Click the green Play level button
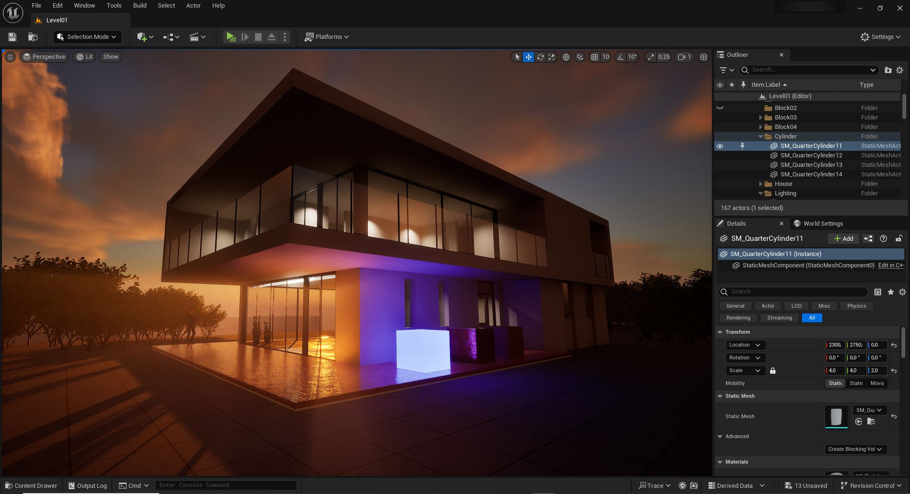 point(231,37)
